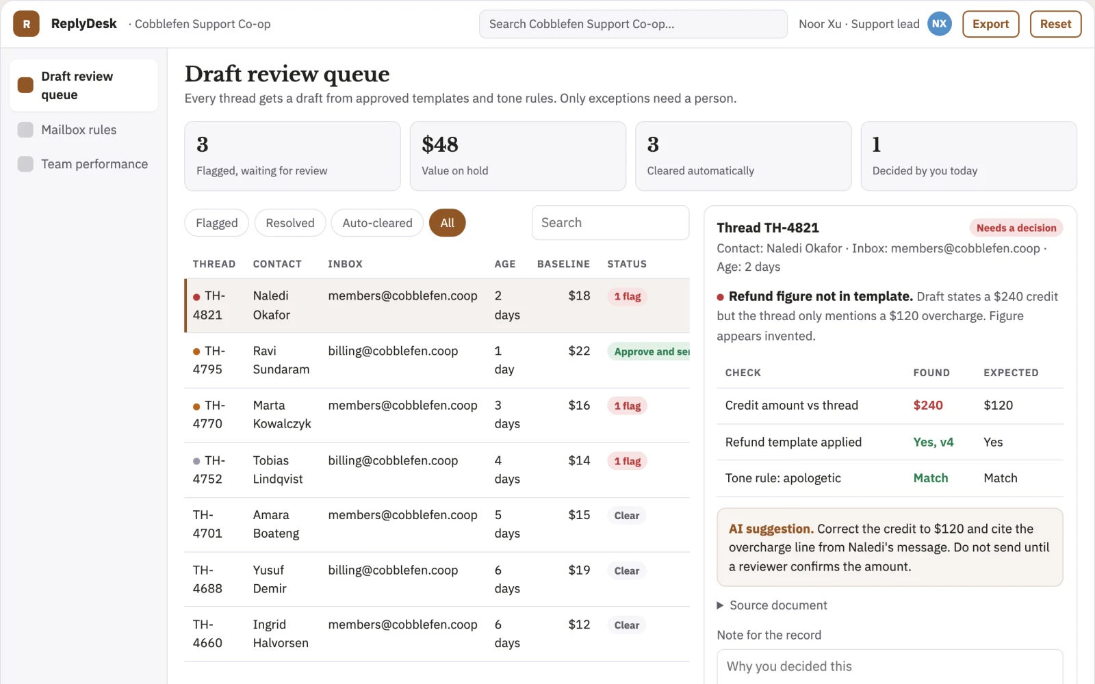Open Draft review queue in the sidebar
The height and width of the screenshot is (684, 1095).
pyautogui.click(x=83, y=85)
